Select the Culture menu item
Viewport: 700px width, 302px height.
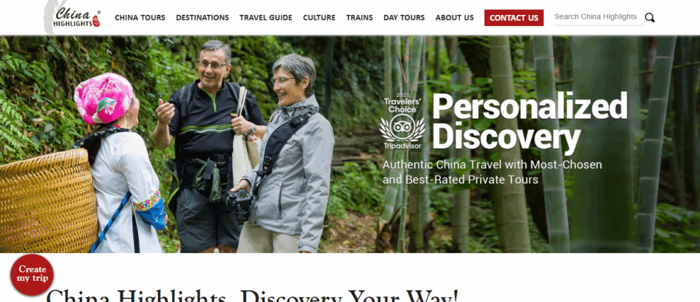point(319,18)
